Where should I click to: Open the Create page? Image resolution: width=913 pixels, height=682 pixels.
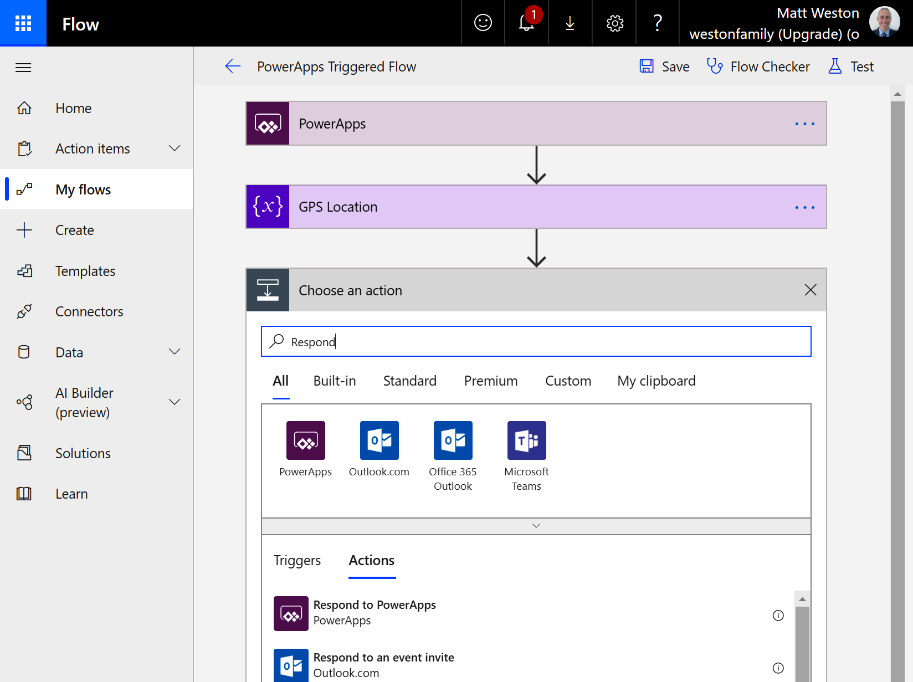pos(96,230)
